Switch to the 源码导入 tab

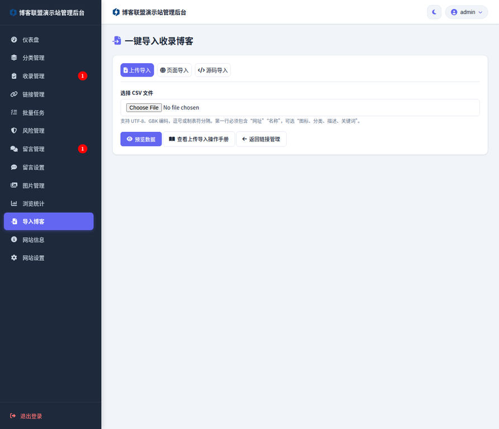[x=213, y=70]
